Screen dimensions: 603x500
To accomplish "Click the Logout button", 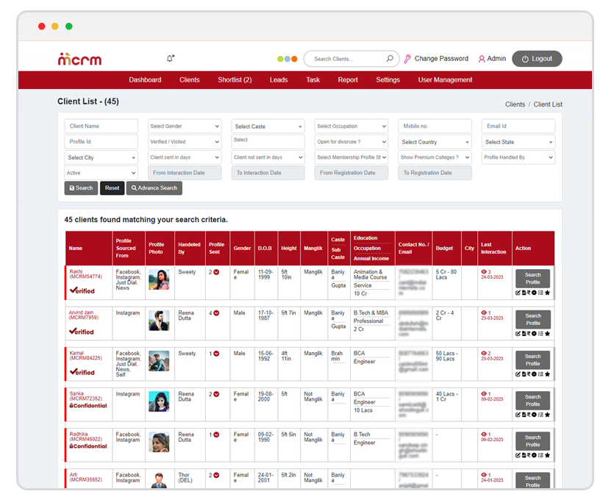I will click(537, 59).
